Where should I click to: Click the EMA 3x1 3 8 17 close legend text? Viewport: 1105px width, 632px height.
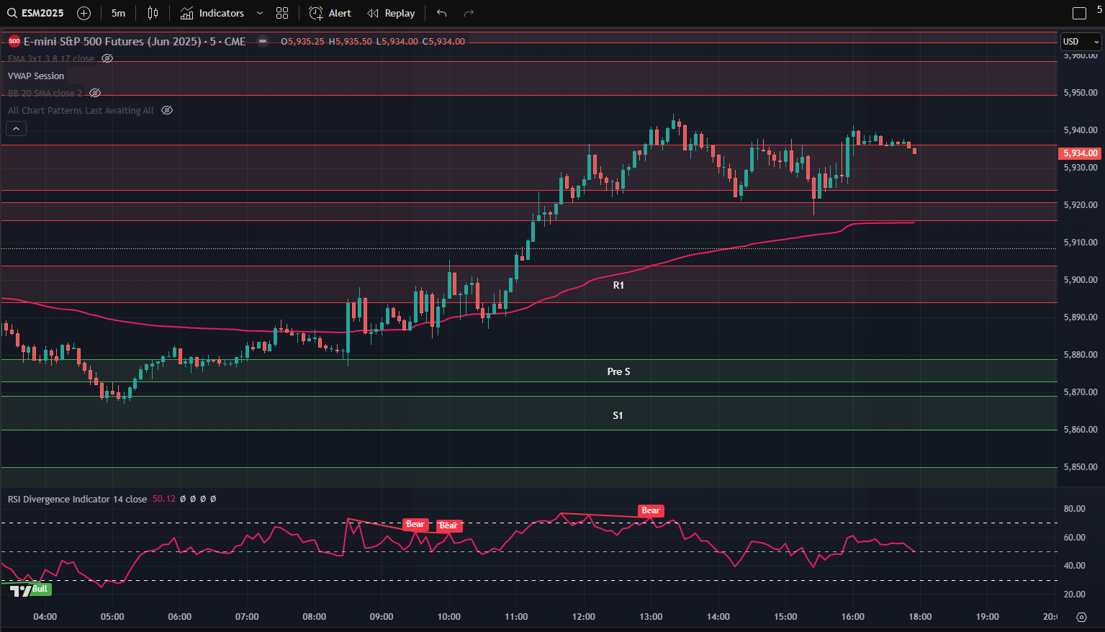click(x=51, y=58)
